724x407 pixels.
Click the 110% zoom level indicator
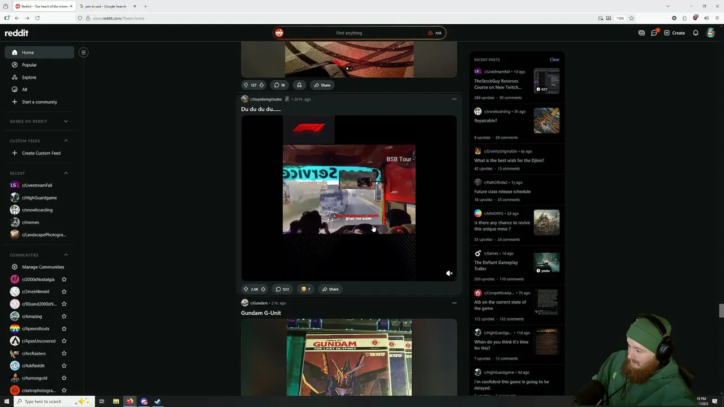tap(620, 18)
